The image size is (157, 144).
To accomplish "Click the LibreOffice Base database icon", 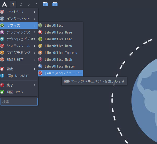I will pyautogui.click(x=40, y=32).
